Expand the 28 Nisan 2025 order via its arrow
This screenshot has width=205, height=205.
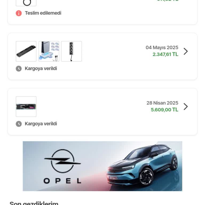tap(186, 107)
